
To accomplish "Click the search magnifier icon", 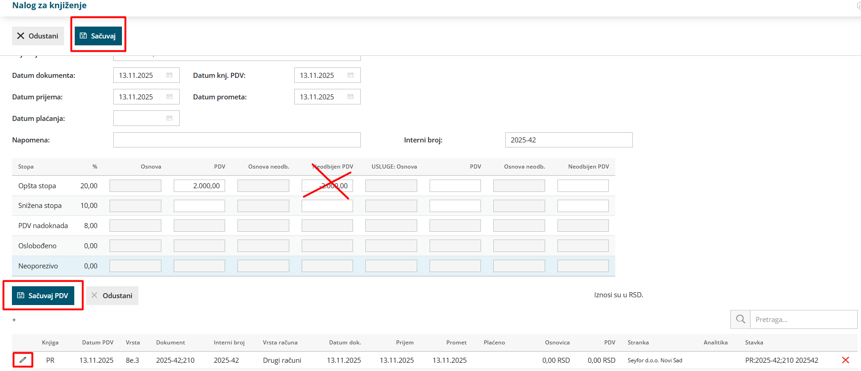I will click(x=740, y=319).
